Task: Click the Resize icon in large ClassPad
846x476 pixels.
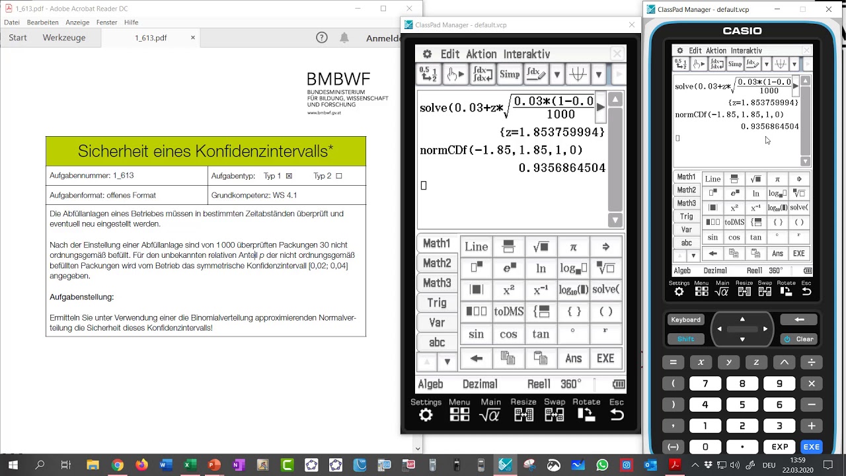Action: point(523,415)
